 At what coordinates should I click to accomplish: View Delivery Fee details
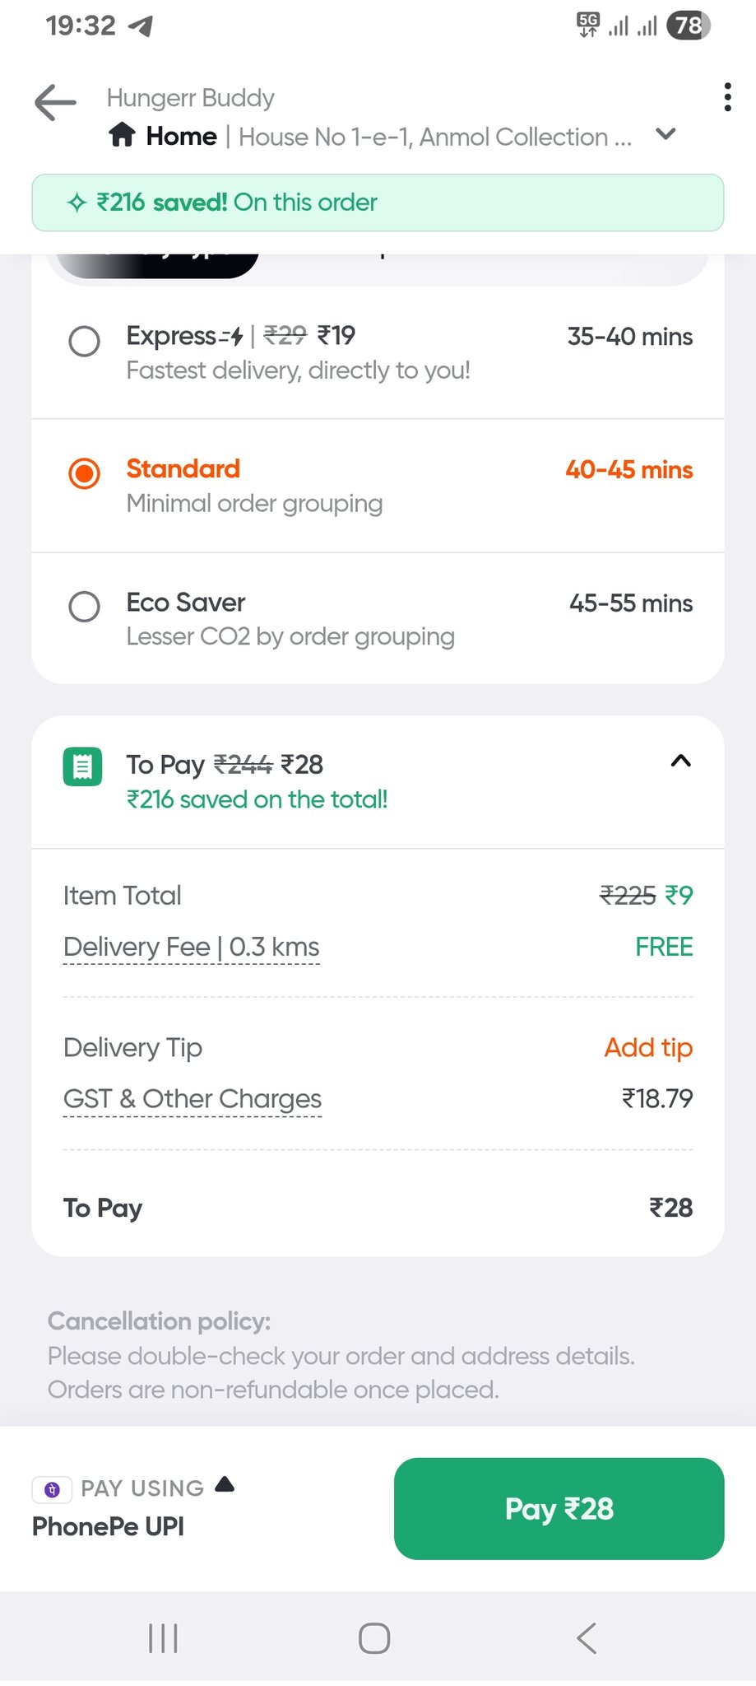click(191, 947)
